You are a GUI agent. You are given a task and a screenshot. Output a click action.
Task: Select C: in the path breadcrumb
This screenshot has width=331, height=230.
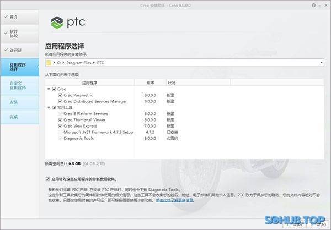59,63
